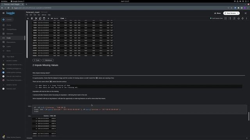This screenshot has height=140, width=250.
Task: Collapse the right side panel
Action: tap(246, 13)
